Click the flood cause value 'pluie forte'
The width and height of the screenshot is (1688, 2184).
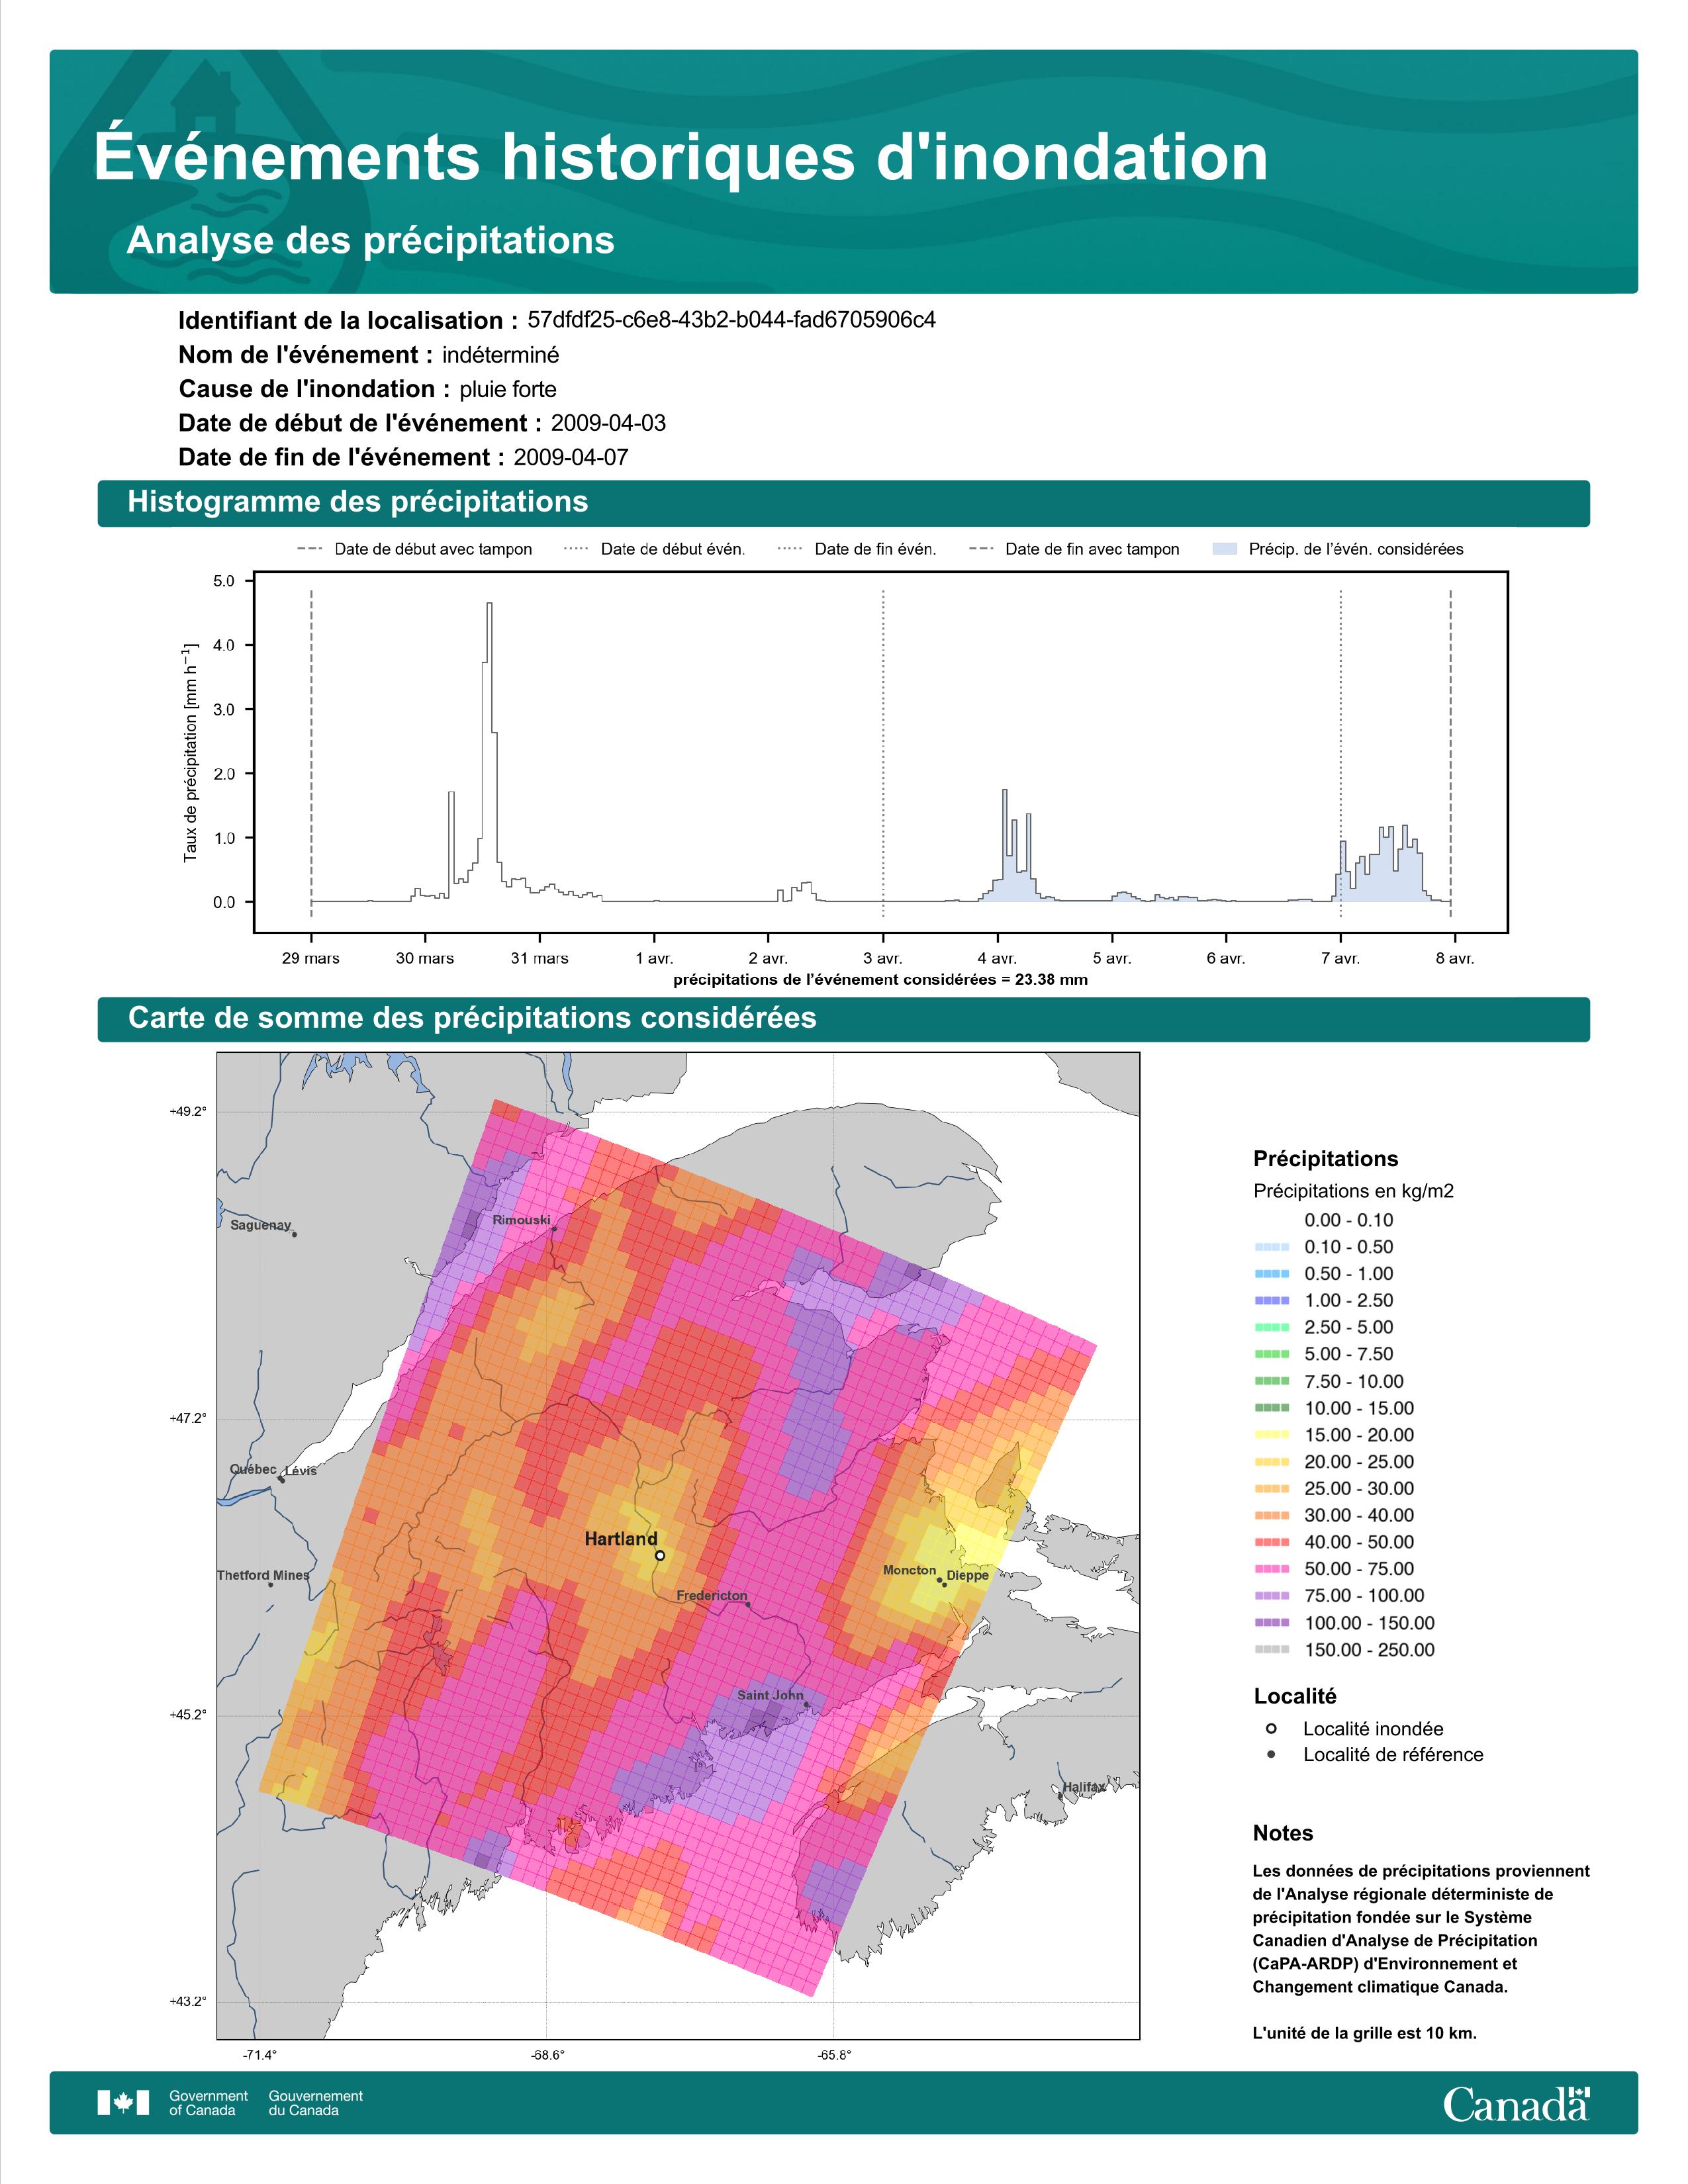click(508, 389)
